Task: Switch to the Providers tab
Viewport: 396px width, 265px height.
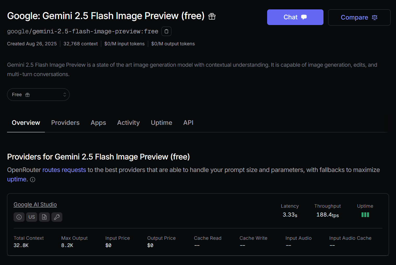Action: coord(65,123)
